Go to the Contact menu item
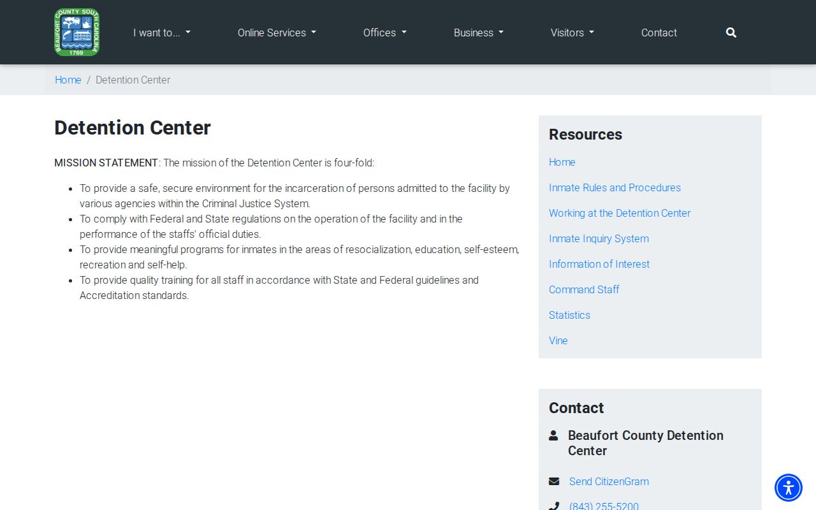Image resolution: width=816 pixels, height=510 pixels. click(x=659, y=33)
